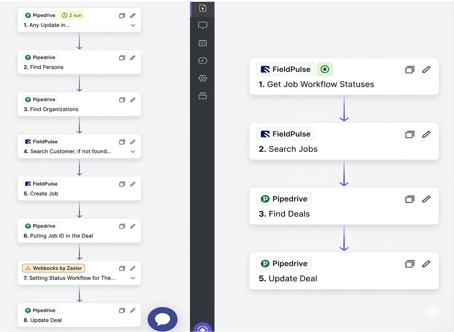Toggle the starred badge on Get Job Workflow Statuses
The height and width of the screenshot is (332, 454).
pos(325,69)
